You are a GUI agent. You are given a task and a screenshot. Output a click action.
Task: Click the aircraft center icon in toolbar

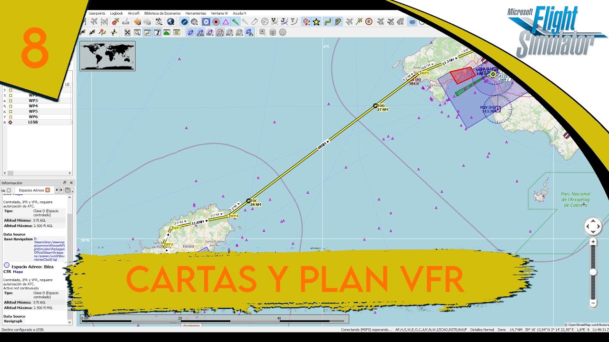coord(349,21)
